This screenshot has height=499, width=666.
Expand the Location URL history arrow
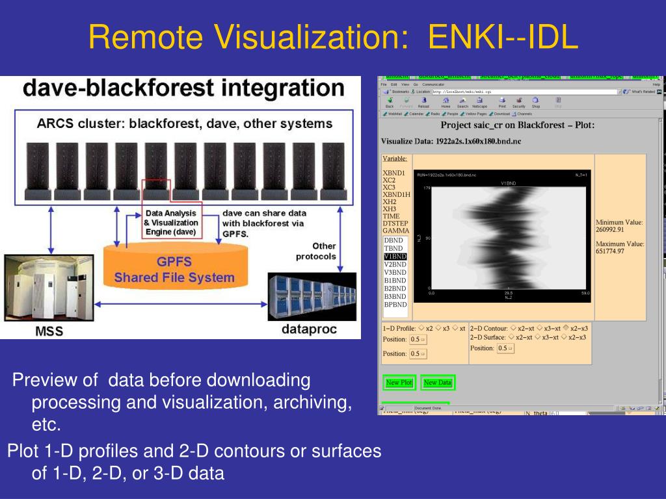619,92
